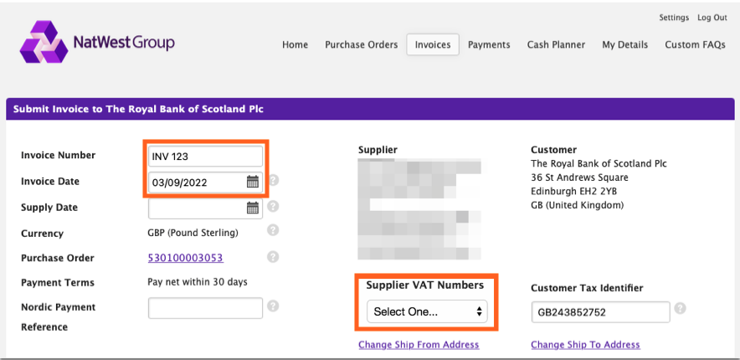Go to the My Details tab

tap(624, 45)
